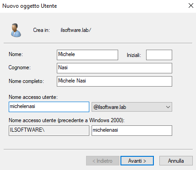The image size is (196, 170).
Task: Click the Nome field containing Michele
Action: point(87,55)
